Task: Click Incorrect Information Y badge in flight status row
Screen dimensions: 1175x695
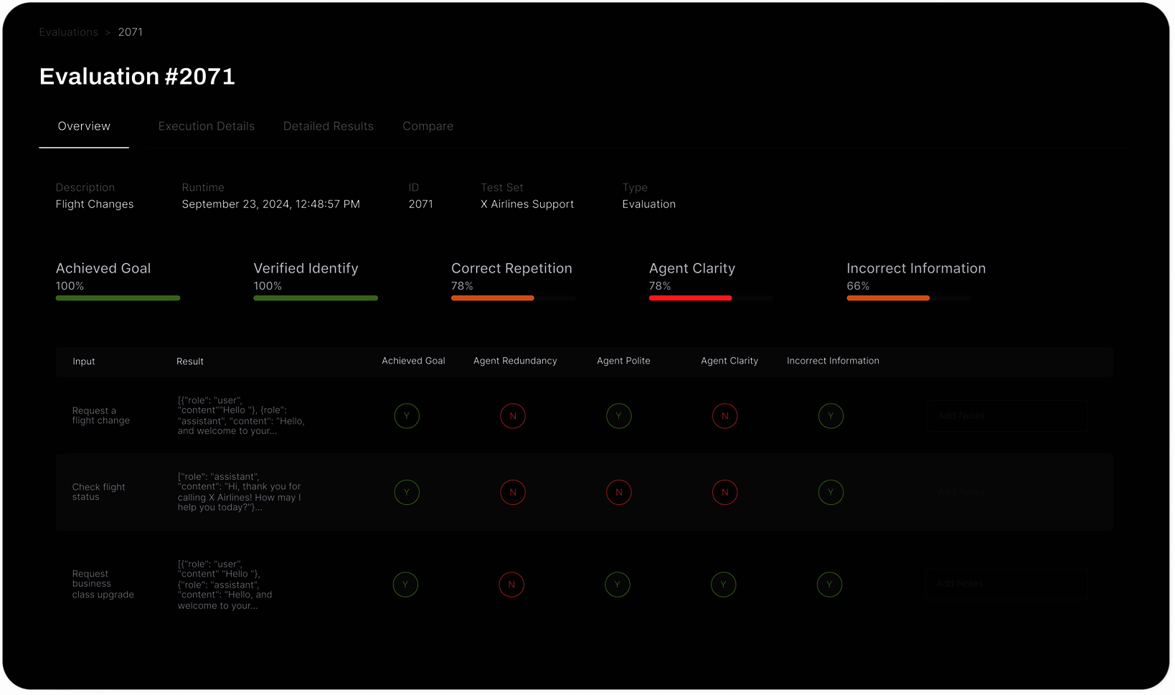Action: 831,493
